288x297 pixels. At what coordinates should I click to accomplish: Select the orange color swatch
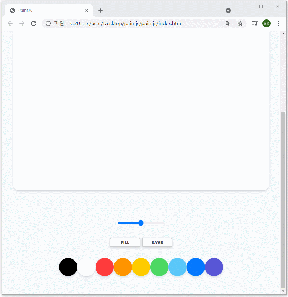click(123, 267)
